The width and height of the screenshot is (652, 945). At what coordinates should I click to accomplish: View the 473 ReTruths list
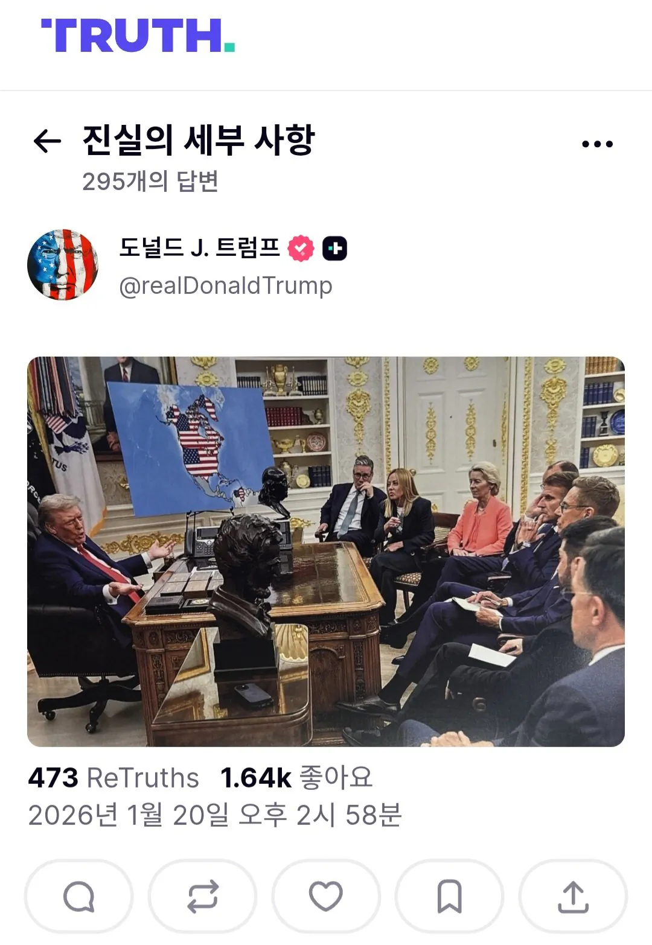(x=113, y=778)
